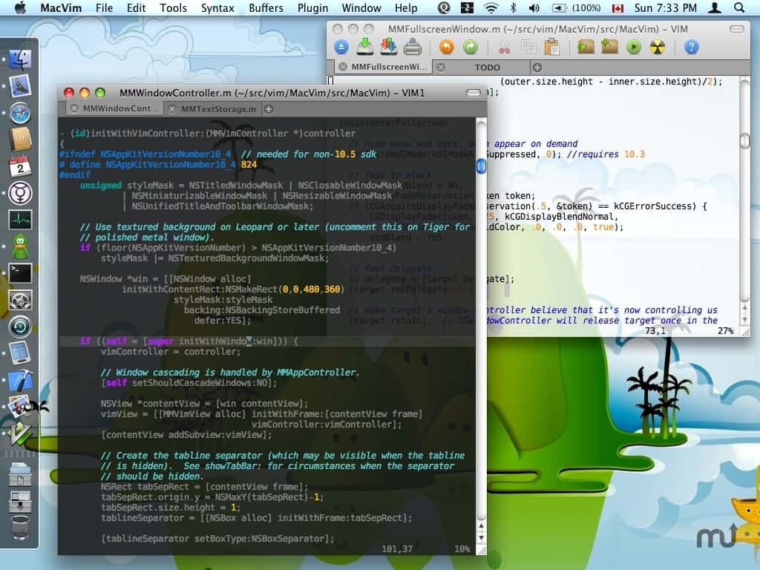The height and width of the screenshot is (570, 760).
Task: Open the Buffers menu
Action: tap(266, 8)
